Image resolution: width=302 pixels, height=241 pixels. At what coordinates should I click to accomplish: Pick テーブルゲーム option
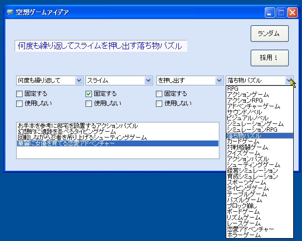(x=259, y=194)
